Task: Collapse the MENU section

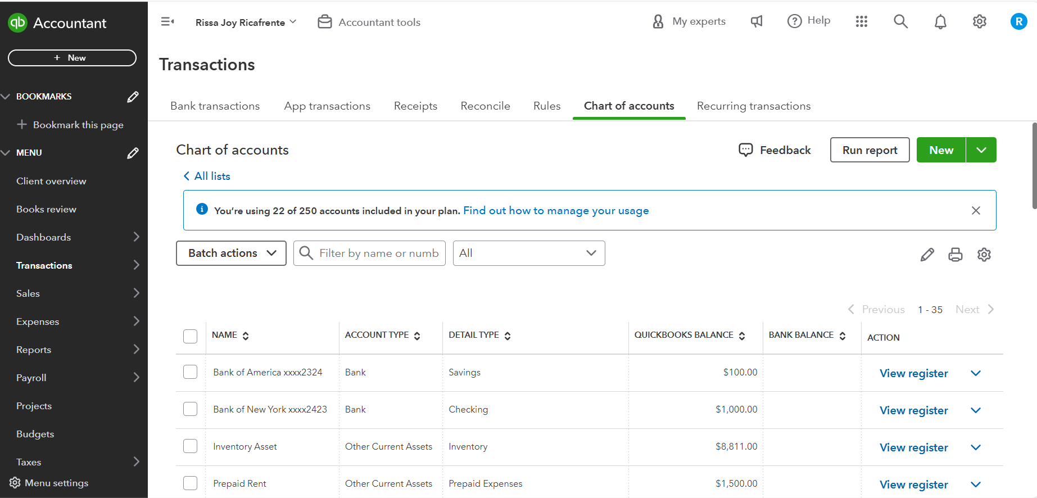Action: 6,153
